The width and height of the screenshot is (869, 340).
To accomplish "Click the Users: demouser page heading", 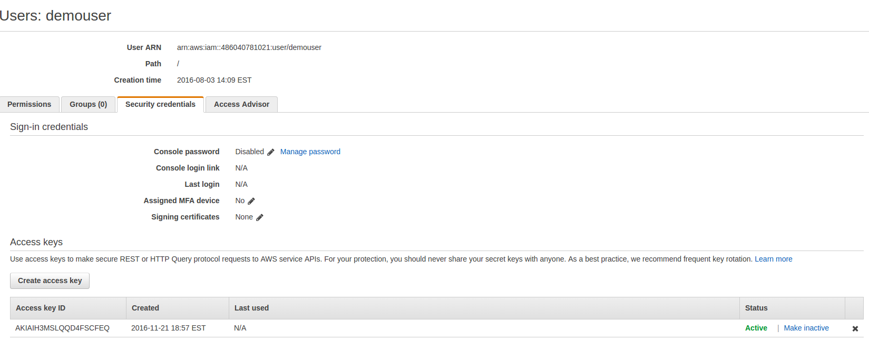I will click(x=55, y=16).
